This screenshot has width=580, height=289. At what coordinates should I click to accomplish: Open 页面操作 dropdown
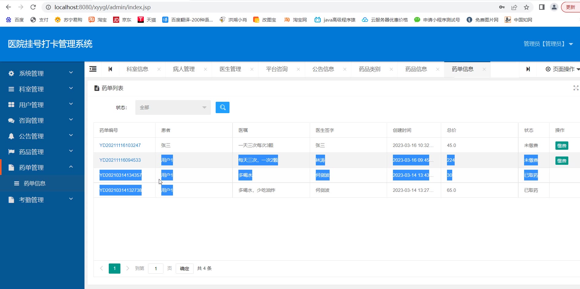click(562, 69)
